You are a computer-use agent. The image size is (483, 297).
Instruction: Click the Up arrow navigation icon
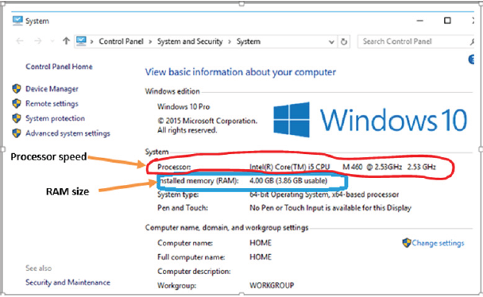pos(66,41)
